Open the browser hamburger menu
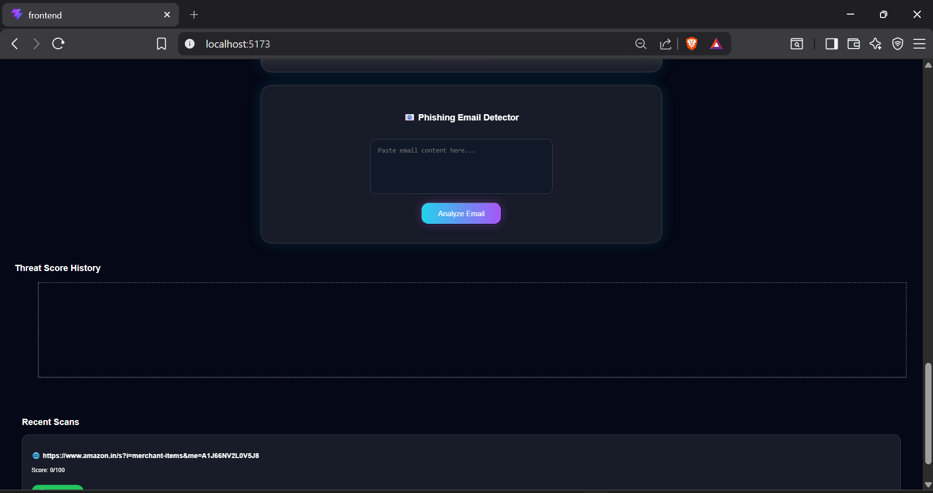Viewport: 933px width, 493px height. 919,44
